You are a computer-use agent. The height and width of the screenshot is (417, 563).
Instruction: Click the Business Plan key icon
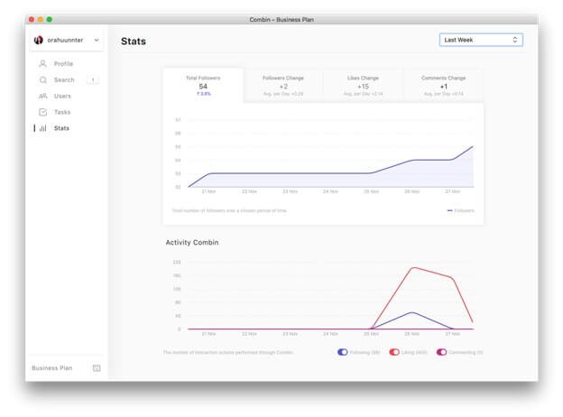(x=97, y=367)
